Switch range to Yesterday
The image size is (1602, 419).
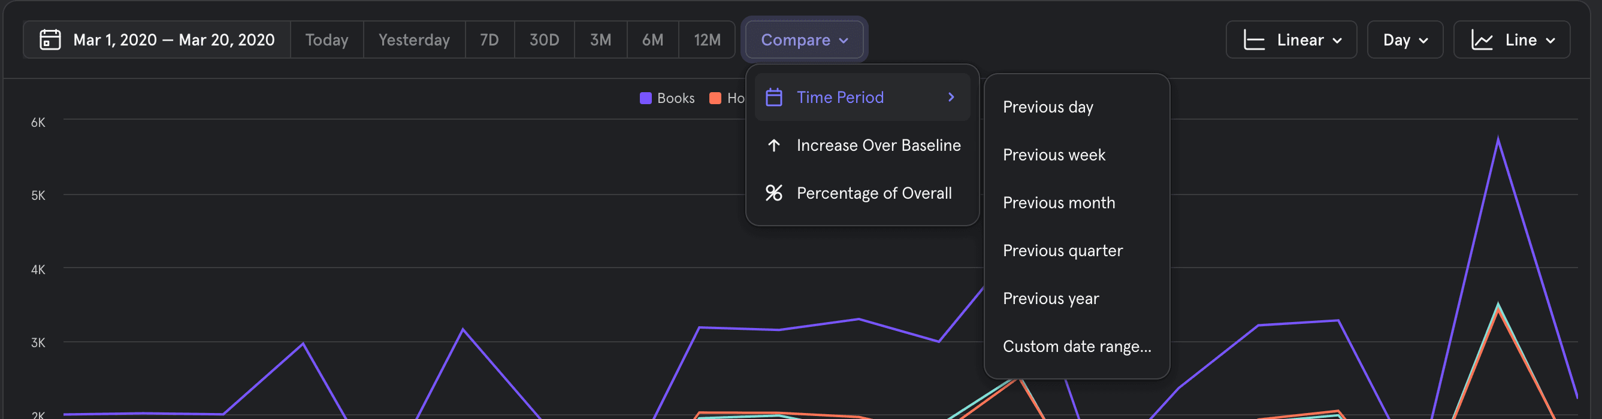coord(413,40)
